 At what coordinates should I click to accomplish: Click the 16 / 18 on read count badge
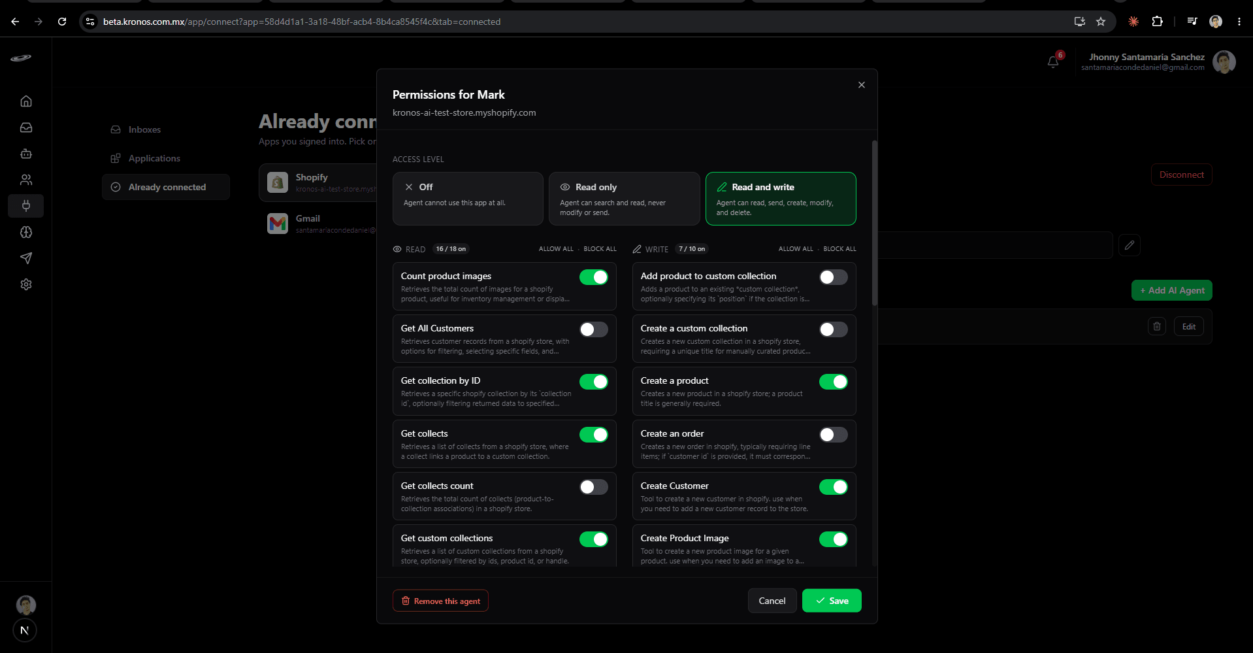(451, 249)
